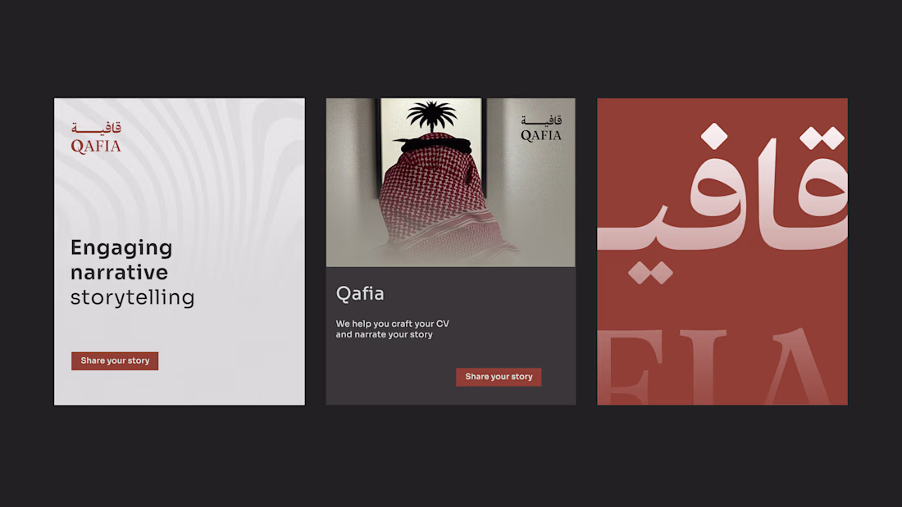Viewport: 902px width, 507px height.
Task: Click the word storytelling in light weight
Action: (132, 298)
